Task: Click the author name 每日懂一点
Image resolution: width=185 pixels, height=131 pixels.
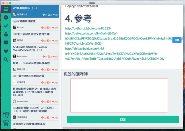Action: (22, 14)
